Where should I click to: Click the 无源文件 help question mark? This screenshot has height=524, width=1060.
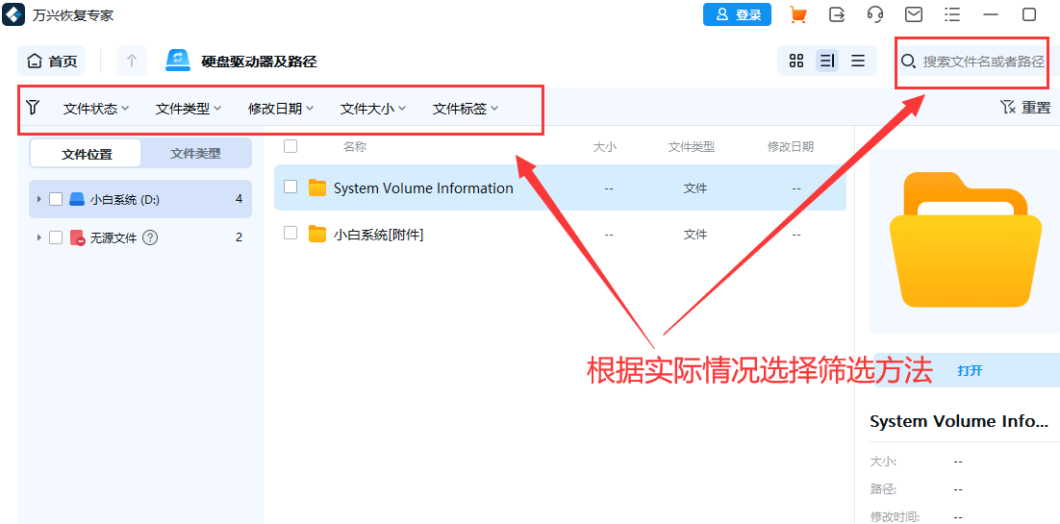(151, 237)
